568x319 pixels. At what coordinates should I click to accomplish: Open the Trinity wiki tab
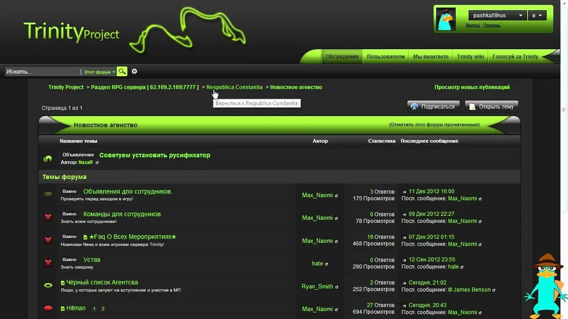pyautogui.click(x=470, y=57)
